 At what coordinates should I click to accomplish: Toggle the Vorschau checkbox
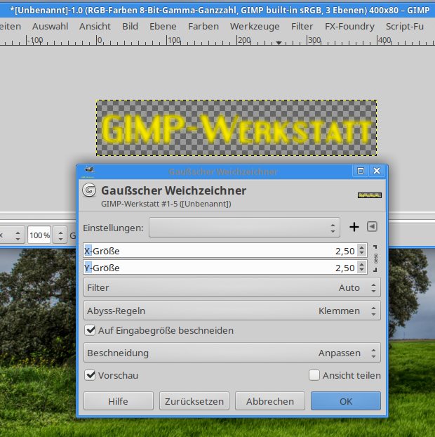click(x=90, y=375)
